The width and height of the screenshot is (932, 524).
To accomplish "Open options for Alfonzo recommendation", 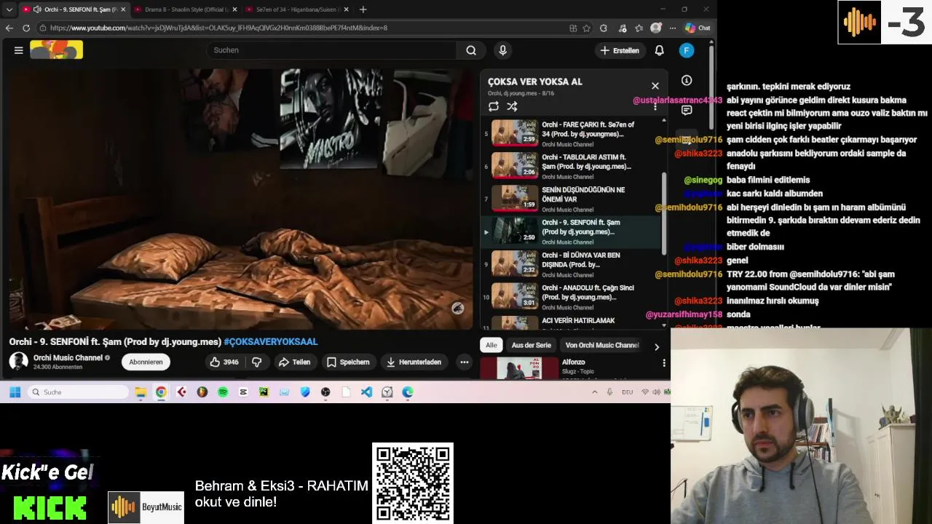I will (x=663, y=362).
